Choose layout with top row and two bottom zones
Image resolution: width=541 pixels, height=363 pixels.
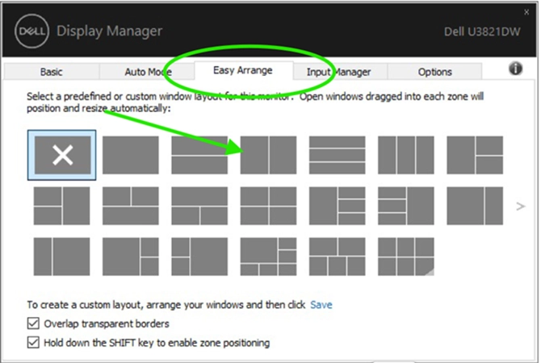tap(199, 206)
